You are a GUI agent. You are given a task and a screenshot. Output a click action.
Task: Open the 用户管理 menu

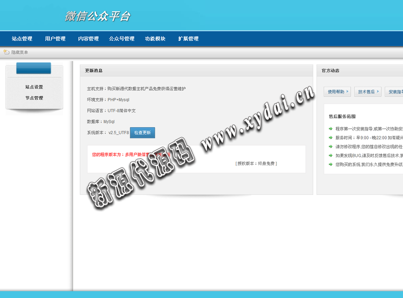coord(55,39)
